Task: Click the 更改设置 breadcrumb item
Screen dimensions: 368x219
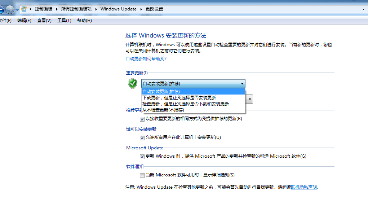Action: click(x=154, y=9)
